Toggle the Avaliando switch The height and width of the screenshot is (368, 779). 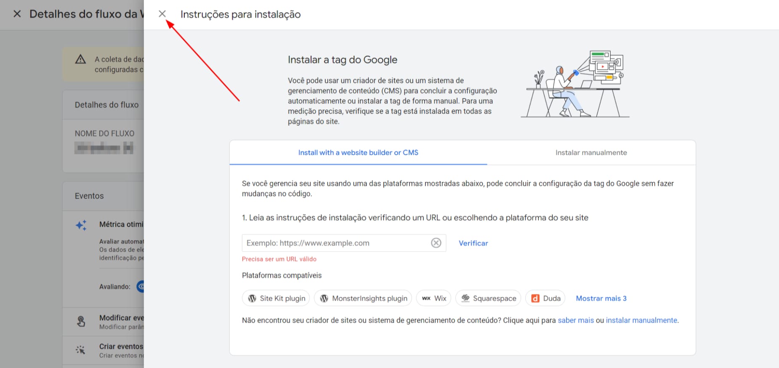click(141, 286)
